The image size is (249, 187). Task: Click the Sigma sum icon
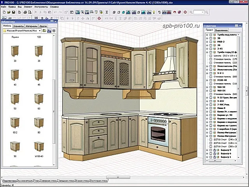point(107,12)
